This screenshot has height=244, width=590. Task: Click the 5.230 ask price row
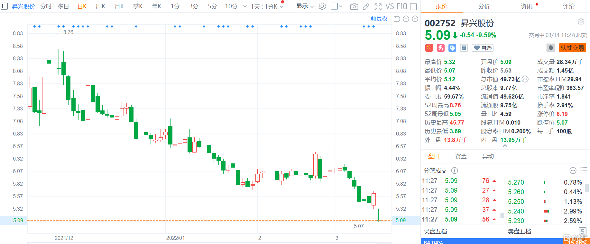coord(545,221)
